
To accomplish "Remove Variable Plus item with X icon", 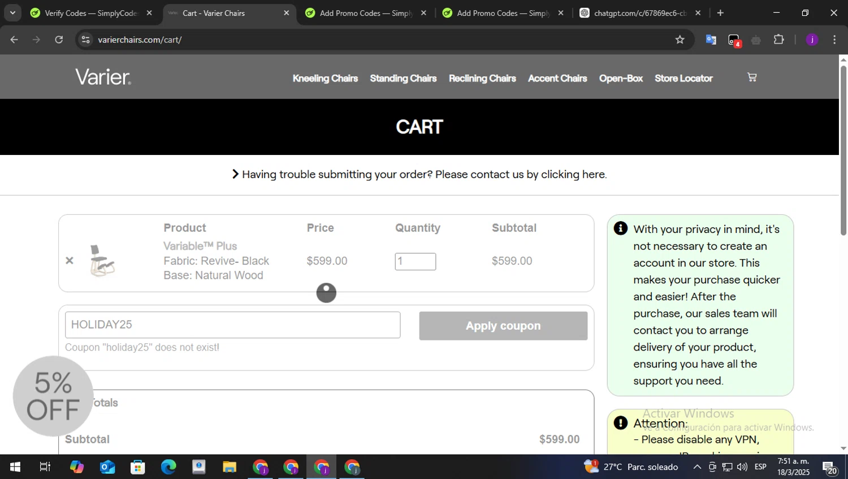I will 70,261.
